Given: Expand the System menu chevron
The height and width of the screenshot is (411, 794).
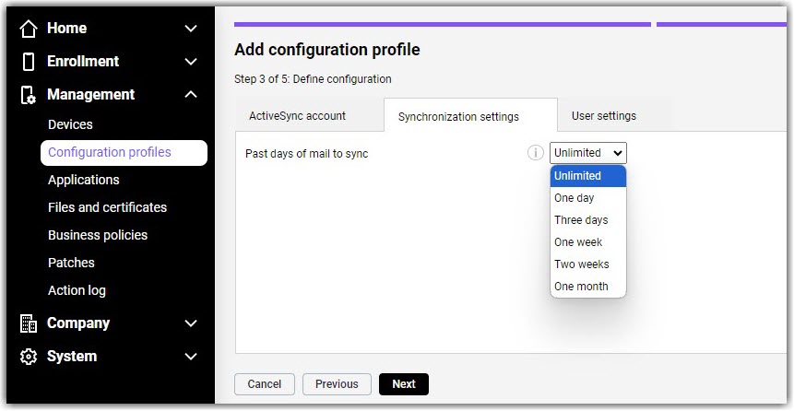Looking at the screenshot, I should click(191, 357).
